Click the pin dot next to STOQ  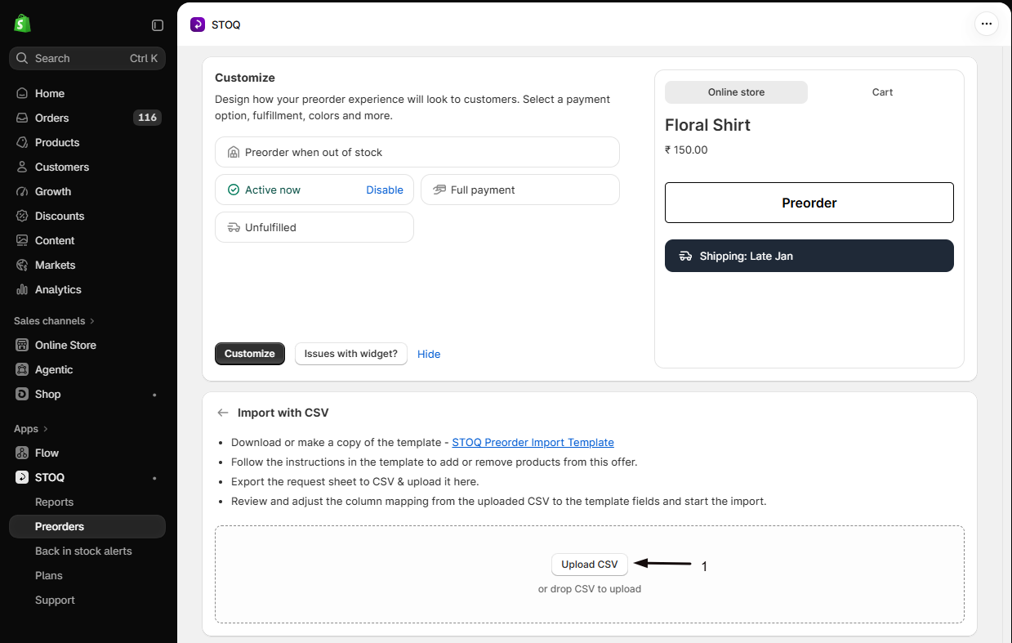[154, 478]
